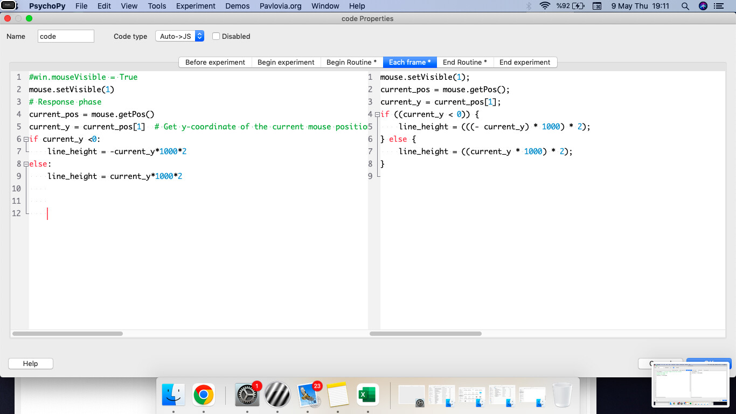Collapse the Python 'if current_y' fold marker
Image resolution: width=736 pixels, height=414 pixels.
26,139
